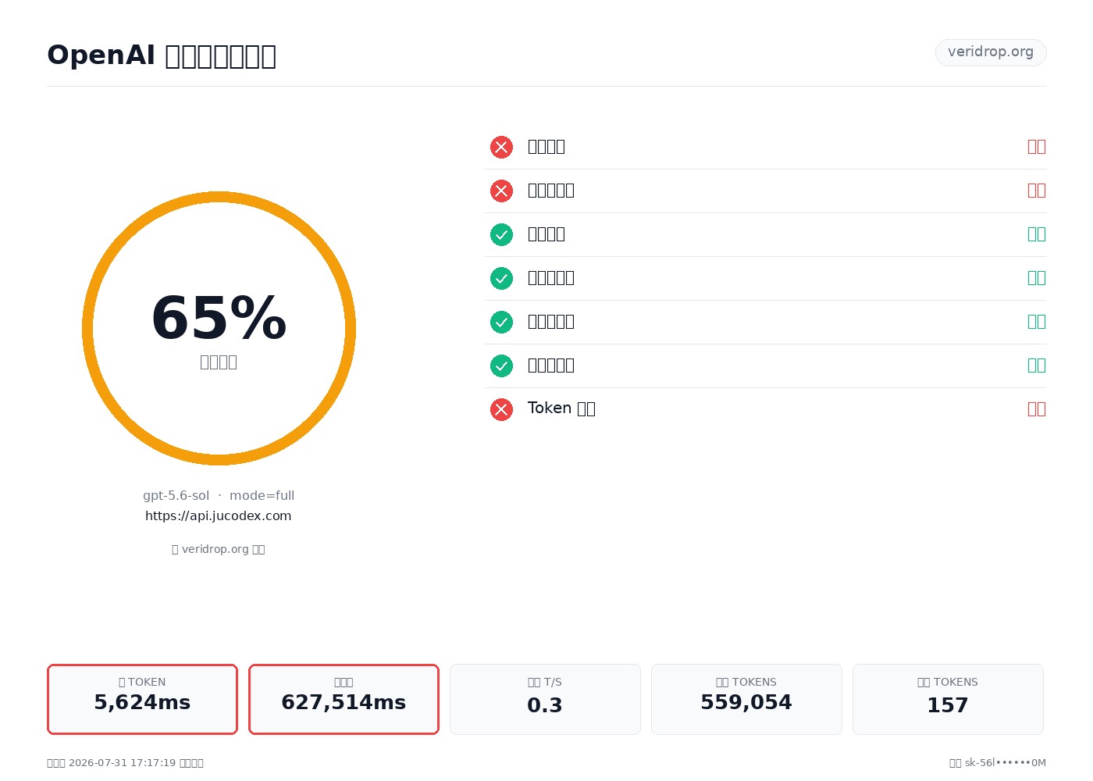Screen dimensions: 1093x781
Task: Select the 559,054 TOKENS stat card
Action: (x=746, y=699)
